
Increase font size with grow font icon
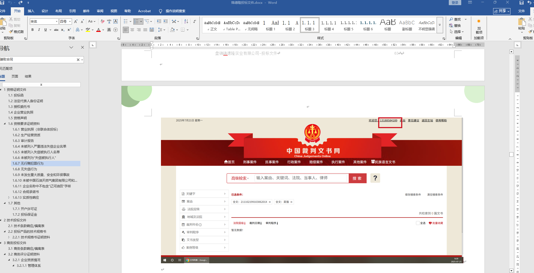(76, 21)
